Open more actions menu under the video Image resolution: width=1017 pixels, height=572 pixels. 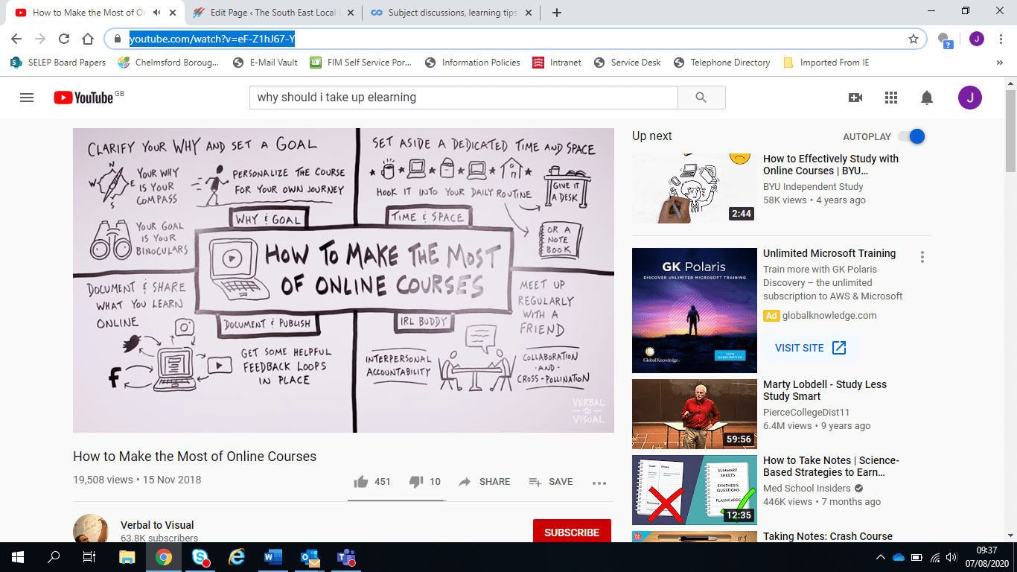[x=599, y=483]
